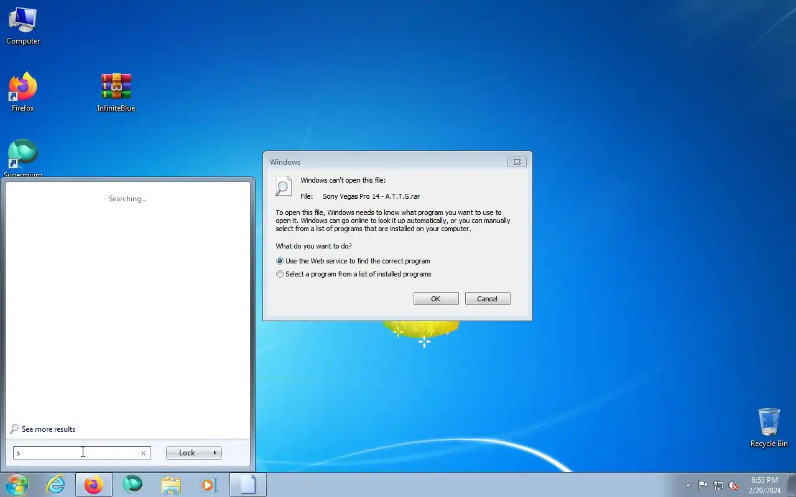The width and height of the screenshot is (796, 497).
Task: Confirm the dialog with OK
Action: 436,299
